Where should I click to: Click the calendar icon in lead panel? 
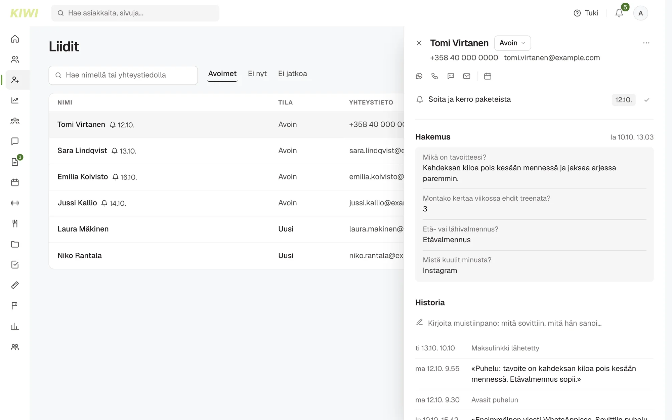click(488, 76)
